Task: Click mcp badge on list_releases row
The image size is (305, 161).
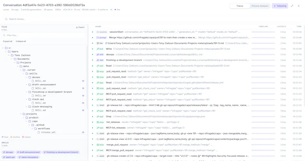Action: click(x=100, y=122)
